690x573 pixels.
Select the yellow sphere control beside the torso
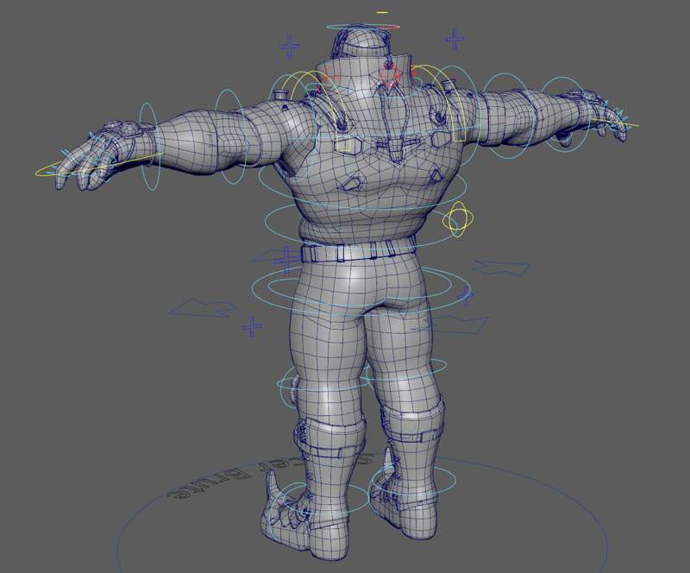click(458, 219)
